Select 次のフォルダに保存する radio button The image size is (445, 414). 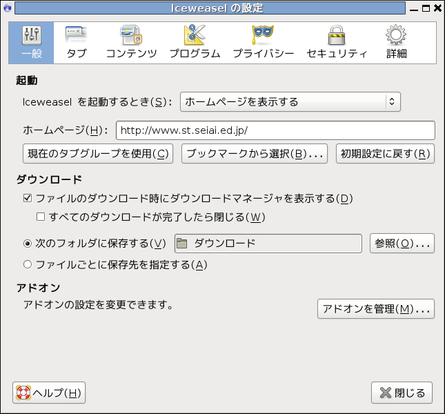(x=28, y=244)
